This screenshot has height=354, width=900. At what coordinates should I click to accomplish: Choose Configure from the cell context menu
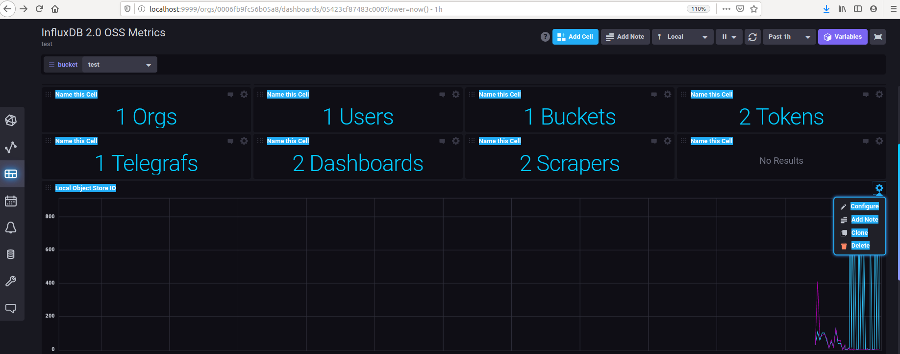[860, 206]
